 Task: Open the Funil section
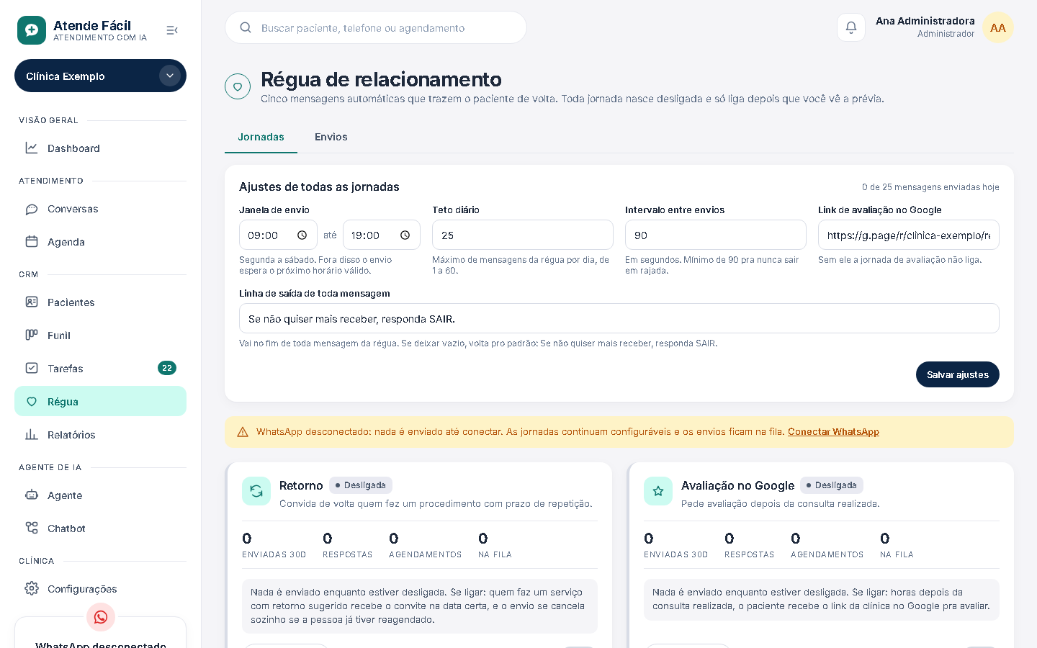click(100, 336)
